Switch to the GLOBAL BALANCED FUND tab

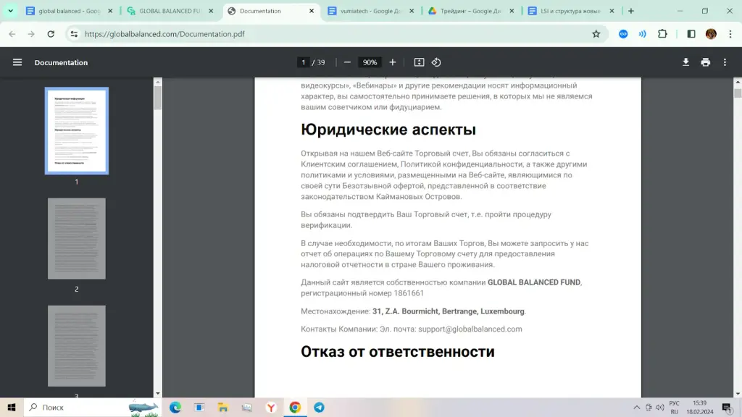click(170, 11)
